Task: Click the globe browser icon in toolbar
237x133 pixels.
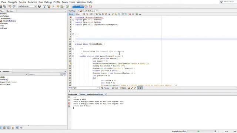Action: (x=40, y=6)
